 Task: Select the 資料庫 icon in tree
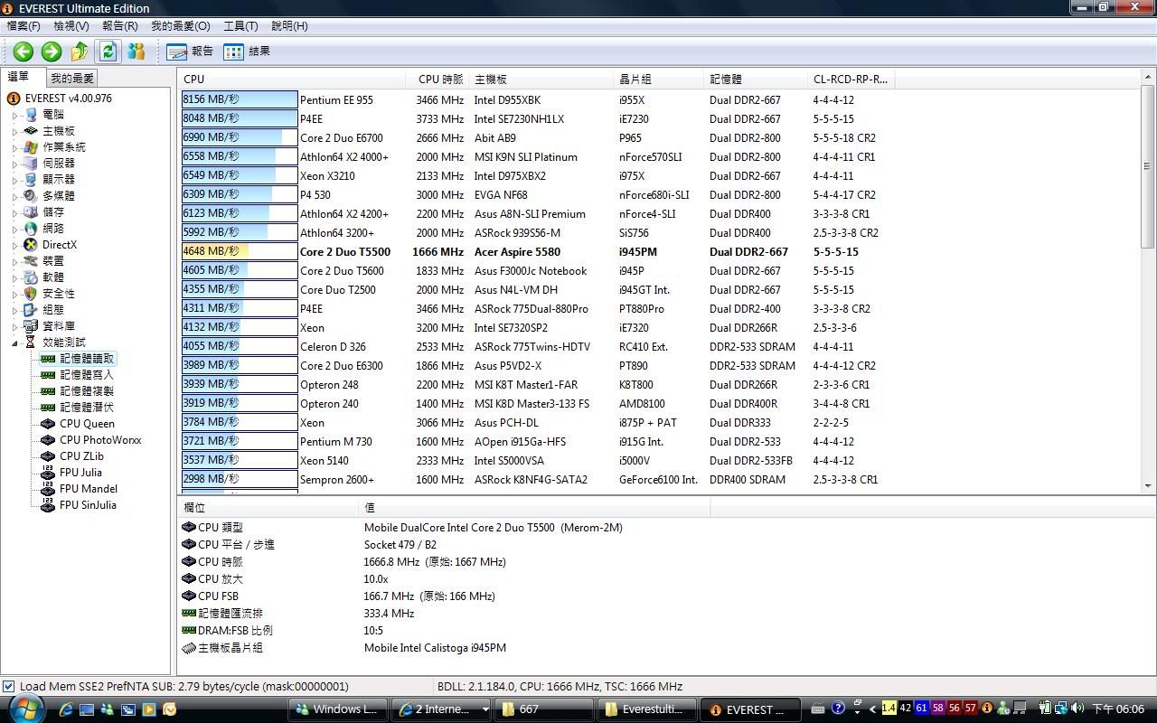pyautogui.click(x=31, y=326)
